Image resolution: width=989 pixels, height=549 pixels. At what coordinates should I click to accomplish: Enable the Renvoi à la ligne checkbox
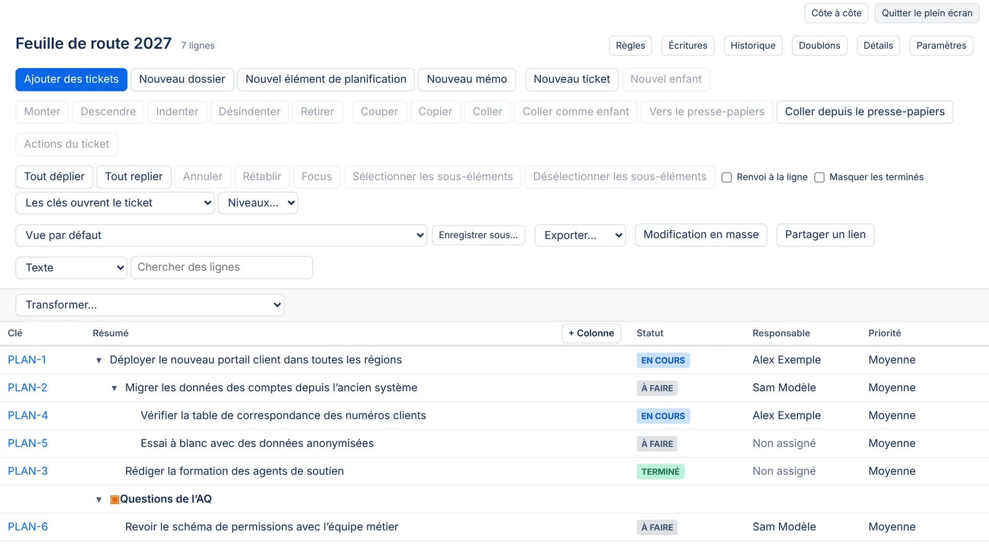(x=727, y=177)
